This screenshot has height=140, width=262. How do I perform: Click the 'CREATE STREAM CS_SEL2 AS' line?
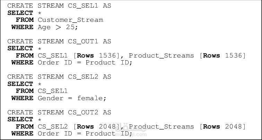[59, 77]
